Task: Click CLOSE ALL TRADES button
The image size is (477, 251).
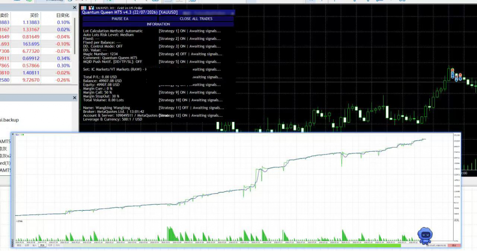Action: pos(196,19)
